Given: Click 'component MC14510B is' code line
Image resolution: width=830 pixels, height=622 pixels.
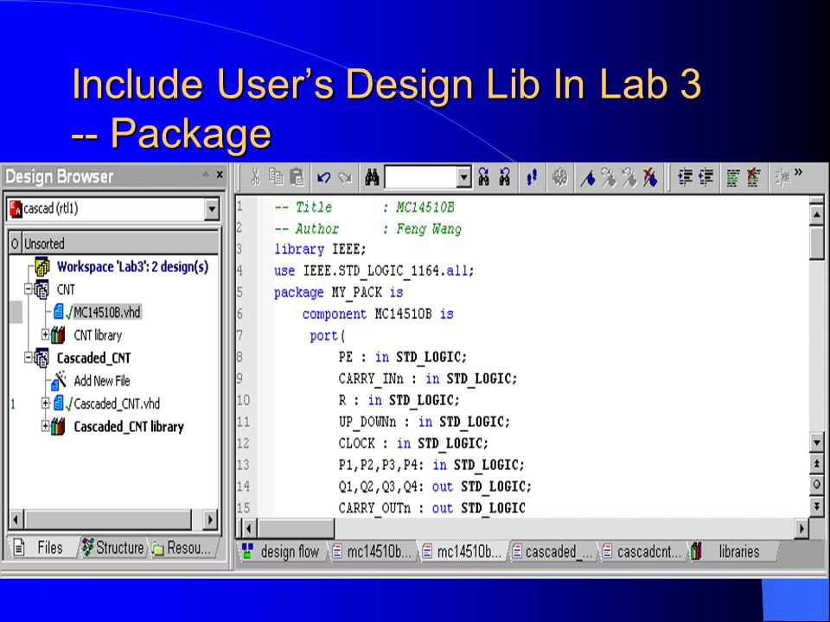Looking at the screenshot, I should 378,314.
